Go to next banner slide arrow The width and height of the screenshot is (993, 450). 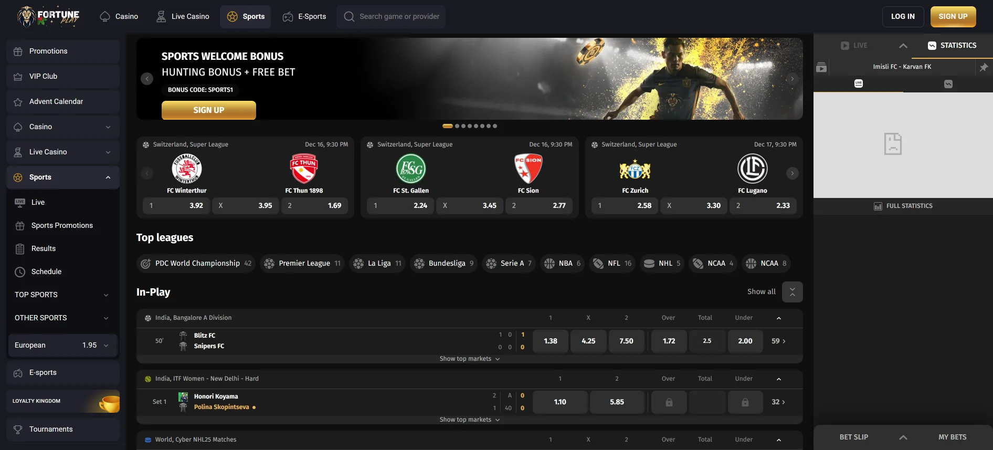[793, 79]
